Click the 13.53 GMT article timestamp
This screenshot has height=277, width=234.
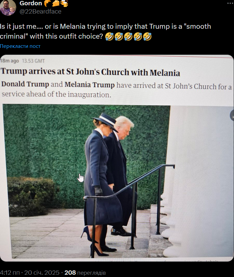[x=33, y=61]
